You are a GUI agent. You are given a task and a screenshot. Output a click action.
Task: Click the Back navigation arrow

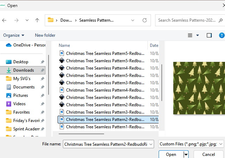[4, 20]
